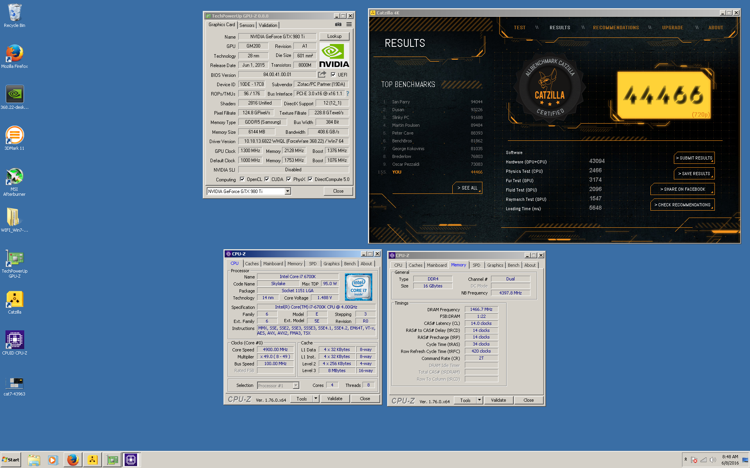The width and height of the screenshot is (750, 468).
Task: Open the Recycle Bin desktop icon
Action: [14, 16]
